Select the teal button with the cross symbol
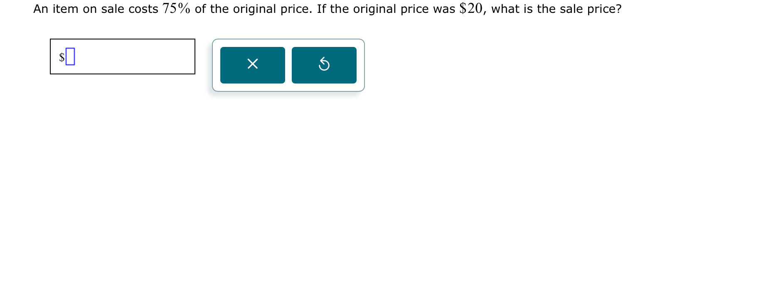 pyautogui.click(x=253, y=65)
